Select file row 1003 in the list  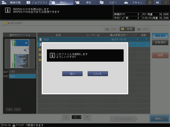(x=94, y=39)
